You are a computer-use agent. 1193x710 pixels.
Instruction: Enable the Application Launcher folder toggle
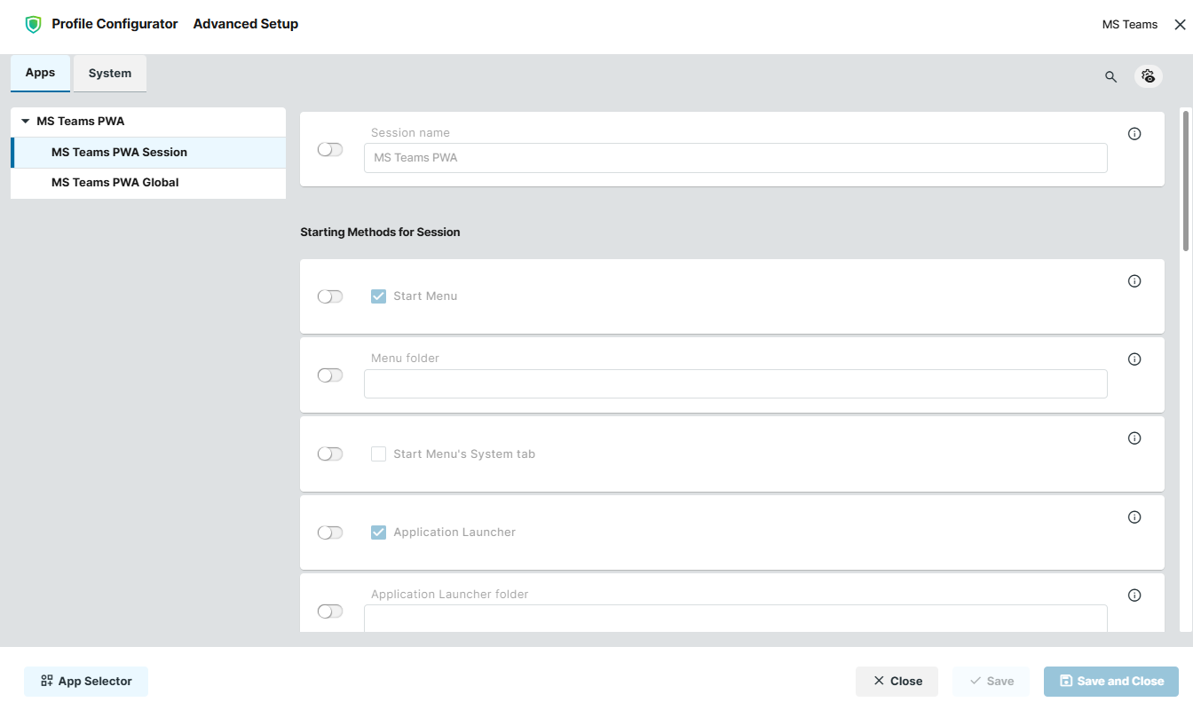coord(330,611)
